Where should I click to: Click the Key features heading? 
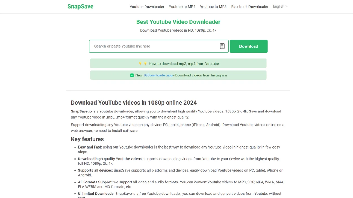click(x=87, y=139)
